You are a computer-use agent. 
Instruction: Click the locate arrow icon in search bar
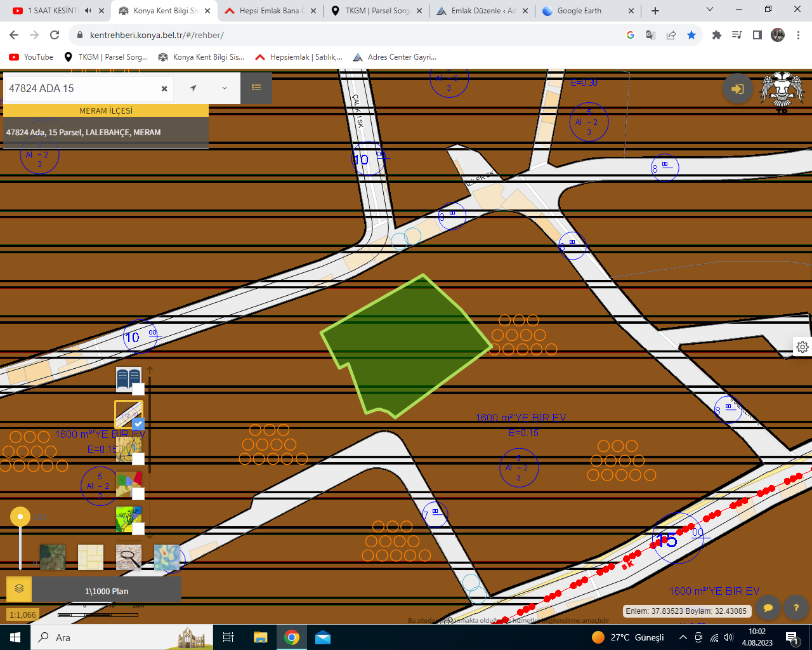coord(193,88)
